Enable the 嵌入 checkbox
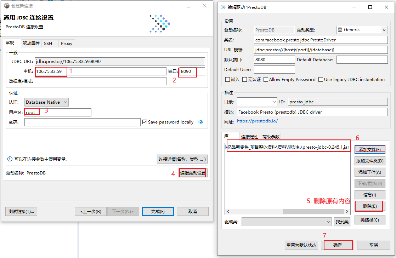This screenshot has height=258, width=396. click(227, 80)
